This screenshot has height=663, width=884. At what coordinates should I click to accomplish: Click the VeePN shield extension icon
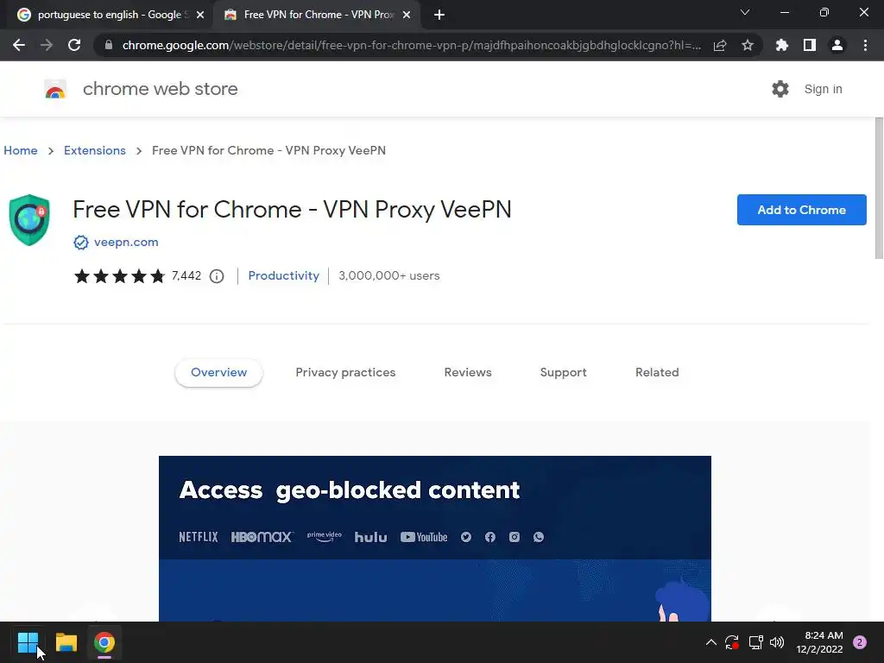pos(29,220)
